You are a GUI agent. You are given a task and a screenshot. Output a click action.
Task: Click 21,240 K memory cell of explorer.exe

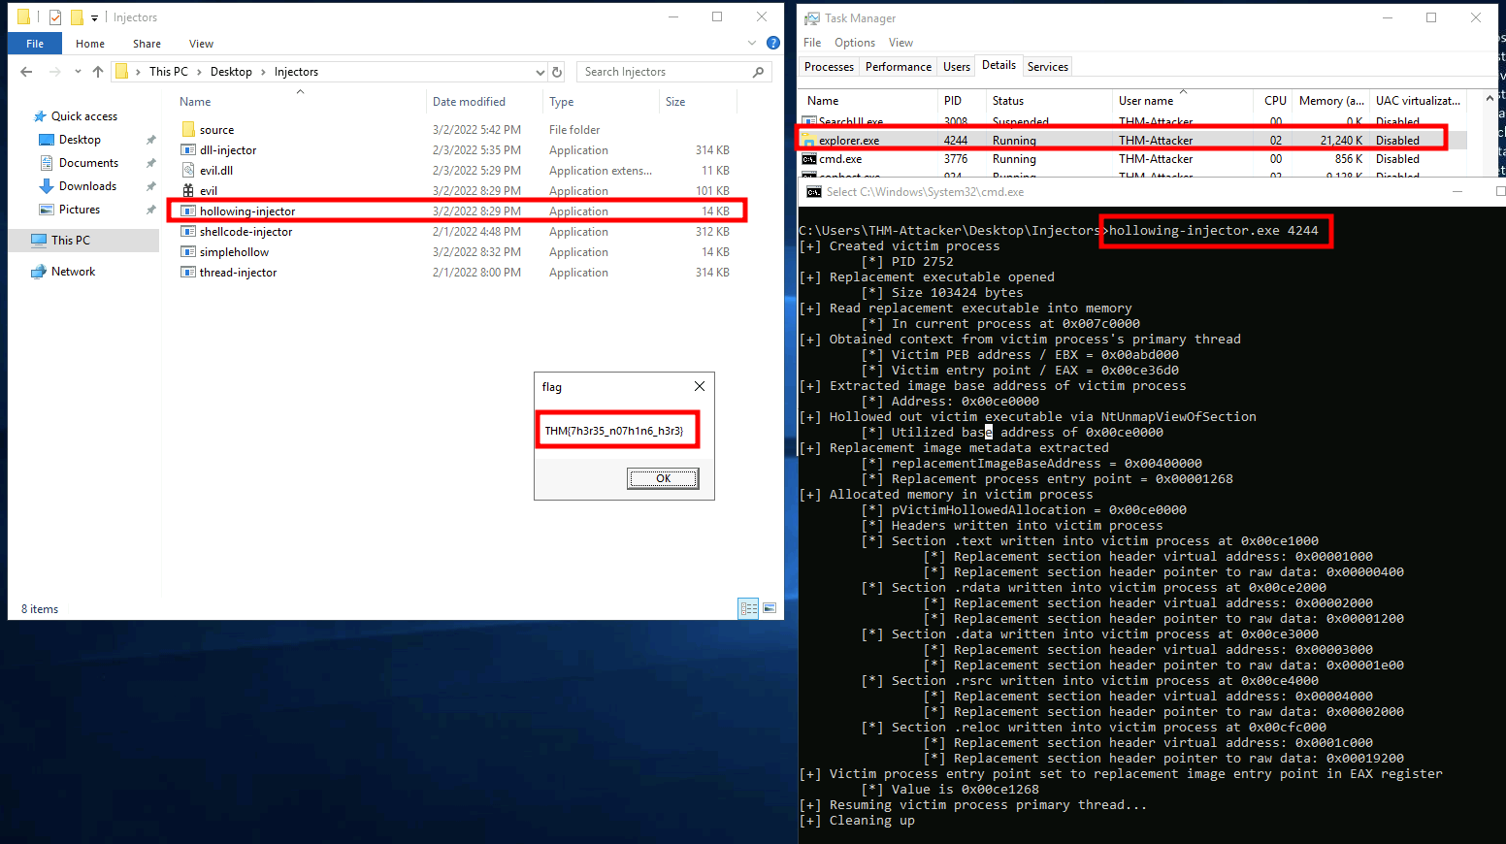tap(1341, 141)
